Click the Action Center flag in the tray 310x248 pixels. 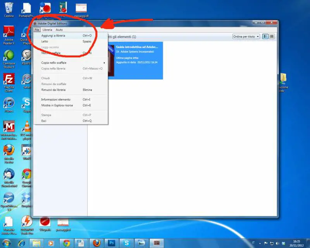(x=266, y=243)
